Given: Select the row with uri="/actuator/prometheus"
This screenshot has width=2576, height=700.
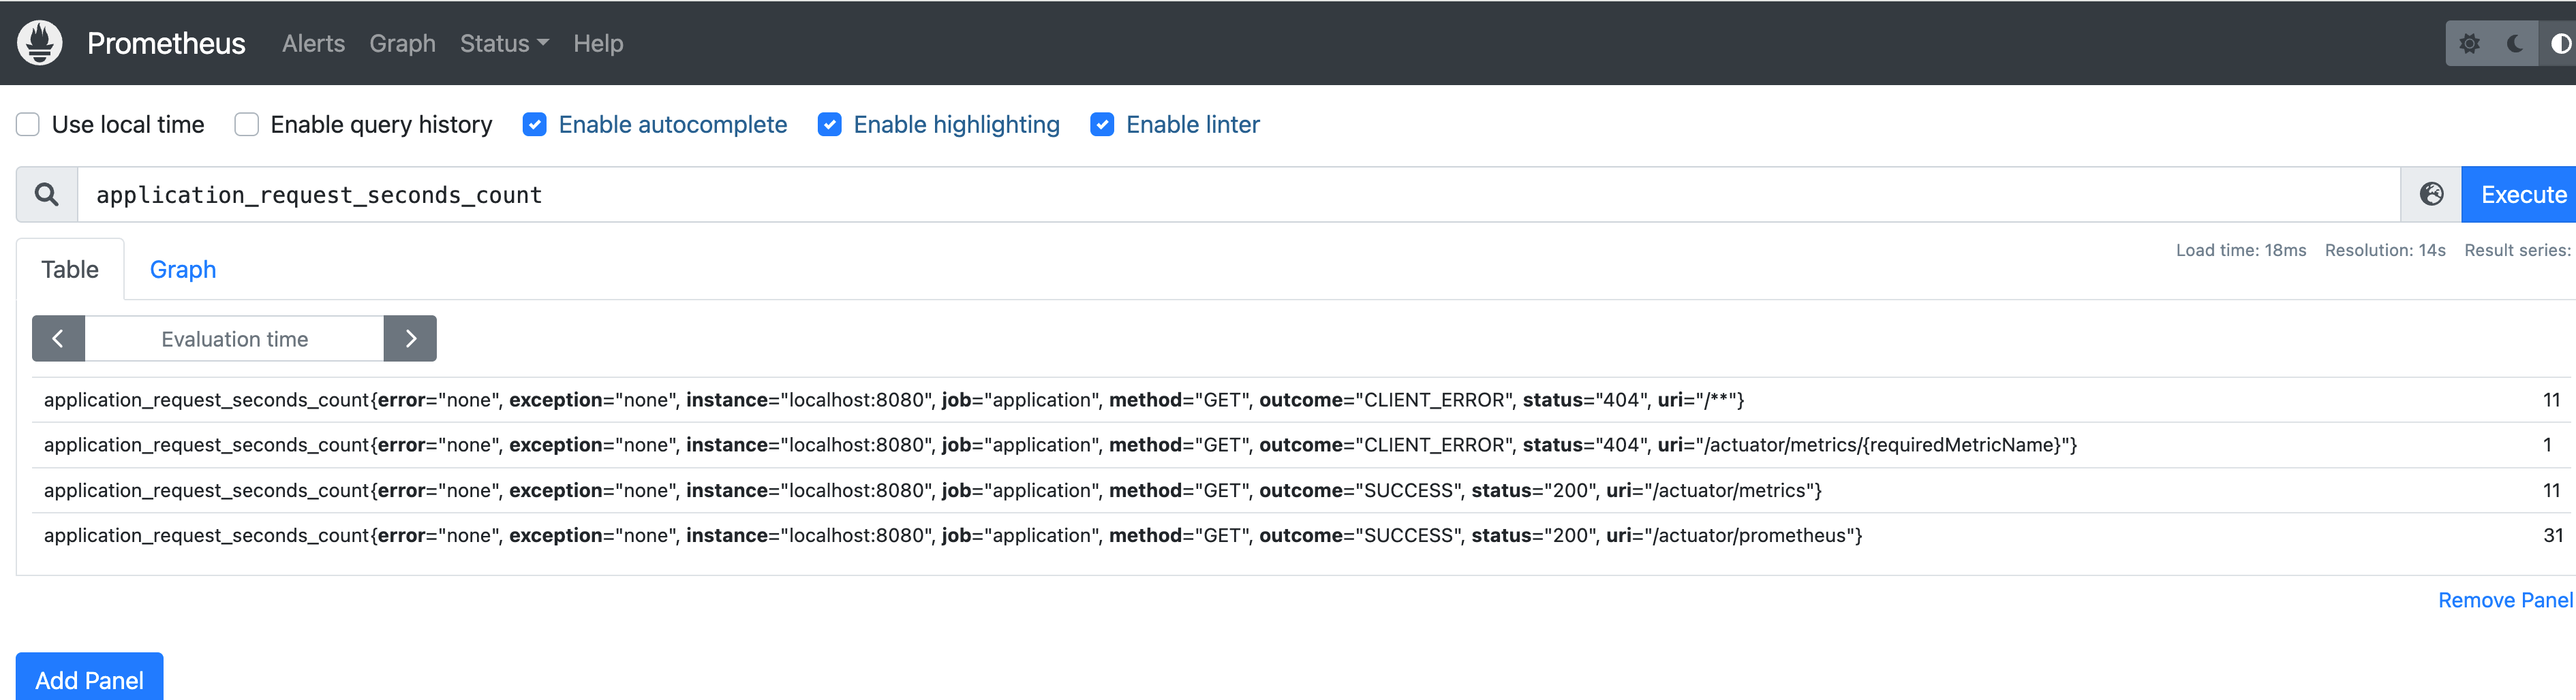Looking at the screenshot, I should (x=1301, y=535).
